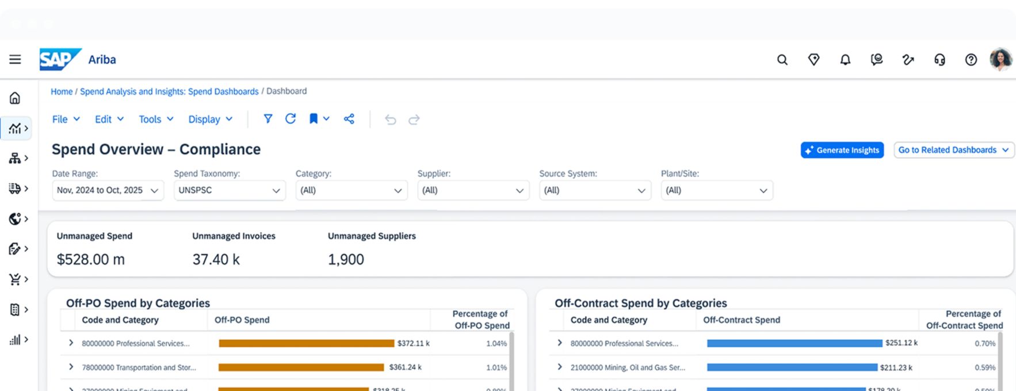Open the Supplier filter dropdown
The height and width of the screenshot is (391, 1016).
[x=473, y=190]
